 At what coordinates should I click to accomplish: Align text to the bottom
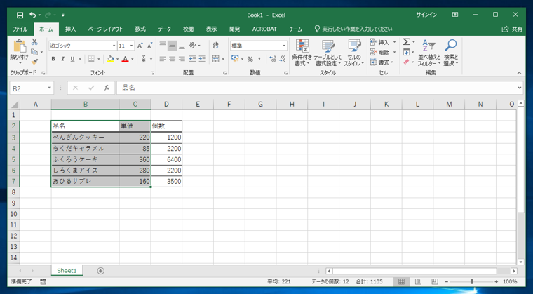point(182,45)
